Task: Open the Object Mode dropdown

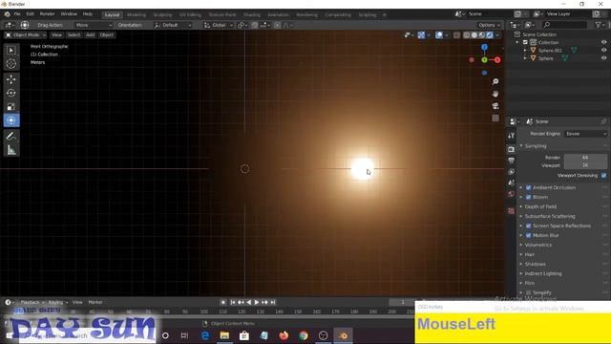Action: (26, 35)
